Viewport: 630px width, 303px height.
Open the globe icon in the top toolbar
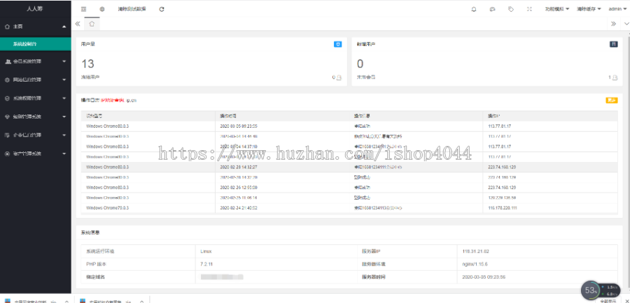102,9
